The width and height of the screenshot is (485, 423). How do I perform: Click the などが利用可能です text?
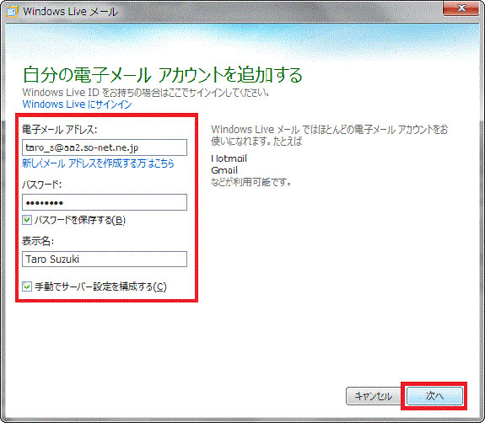coord(251,182)
